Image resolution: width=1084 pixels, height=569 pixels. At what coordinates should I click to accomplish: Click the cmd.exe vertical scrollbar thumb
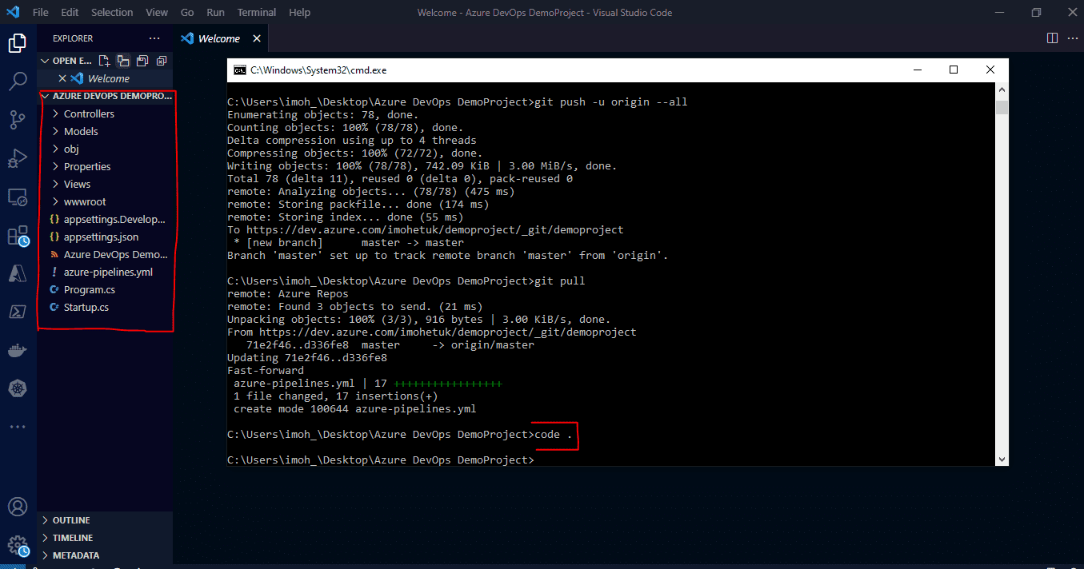pyautogui.click(x=1002, y=107)
